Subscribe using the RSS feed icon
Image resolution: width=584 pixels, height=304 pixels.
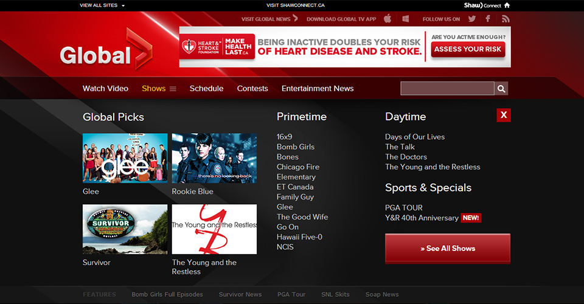506,19
